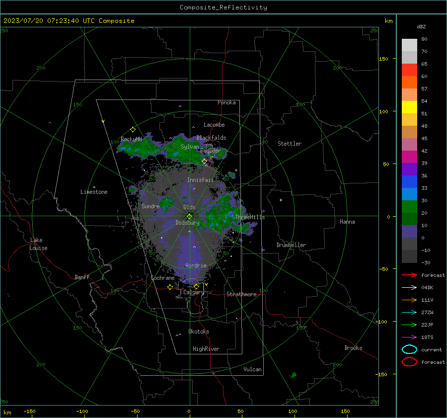Click the ThreeHills city label
The image size is (447, 418).
250,217
